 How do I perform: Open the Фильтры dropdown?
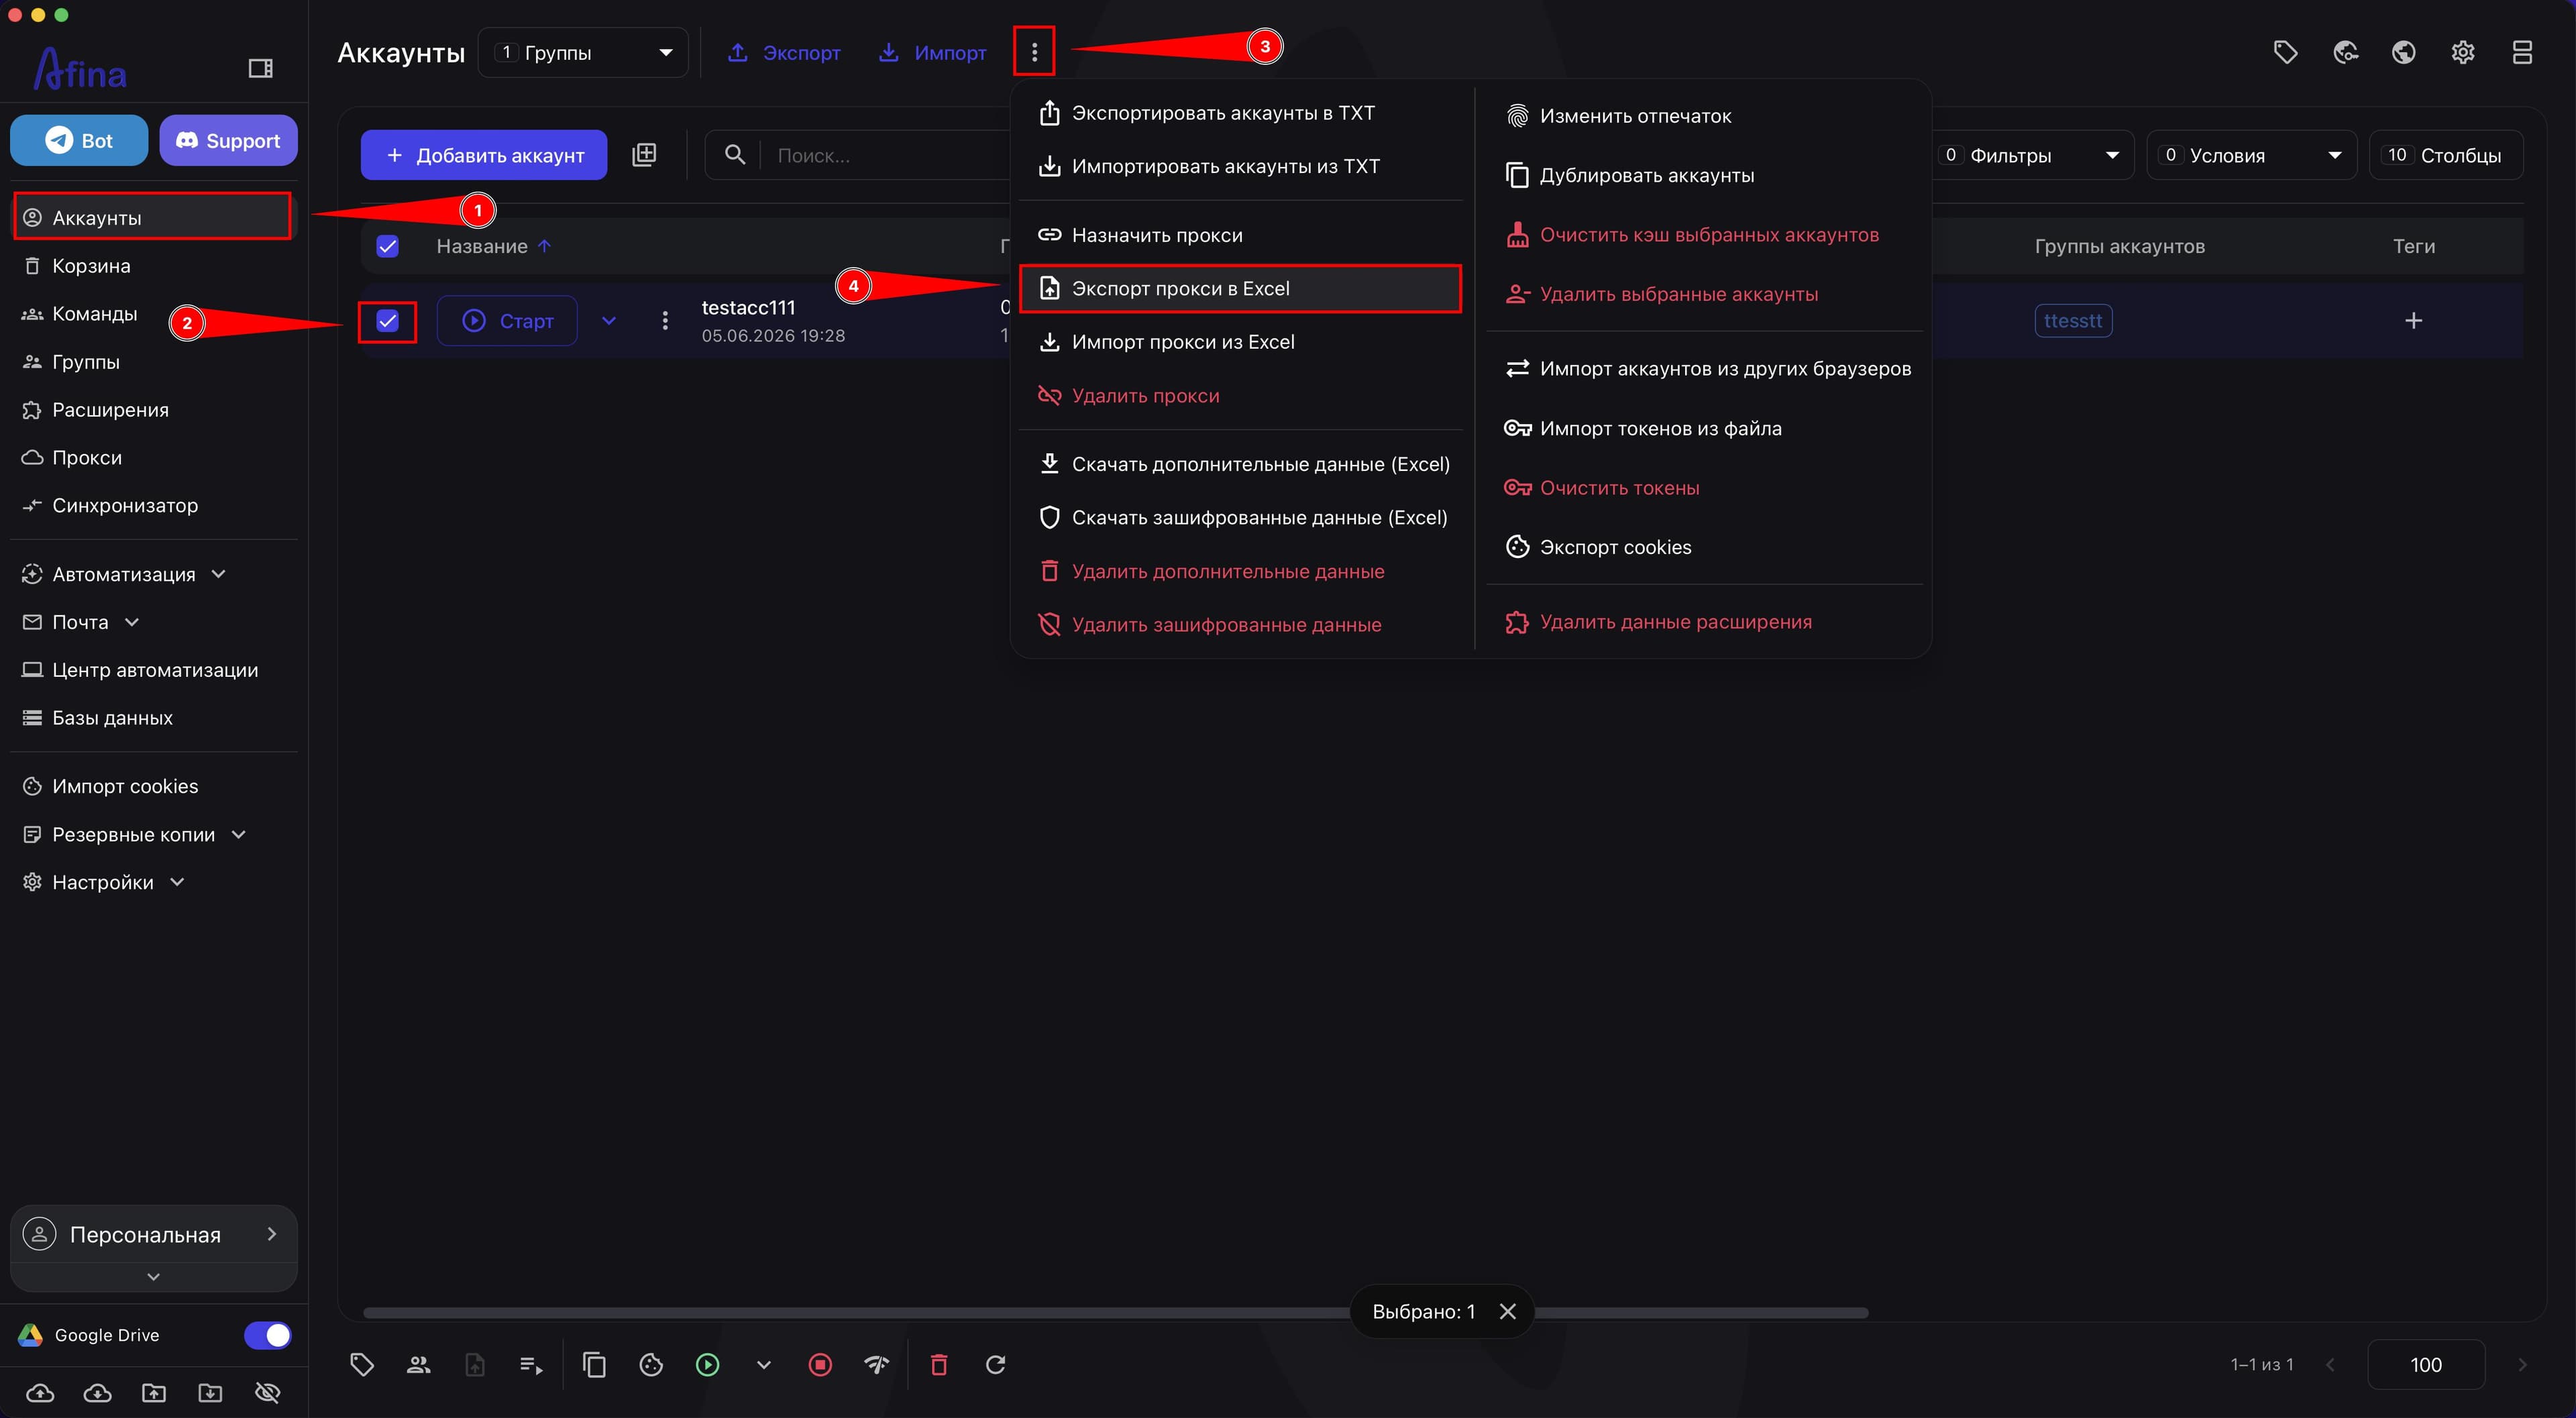coord(2030,155)
